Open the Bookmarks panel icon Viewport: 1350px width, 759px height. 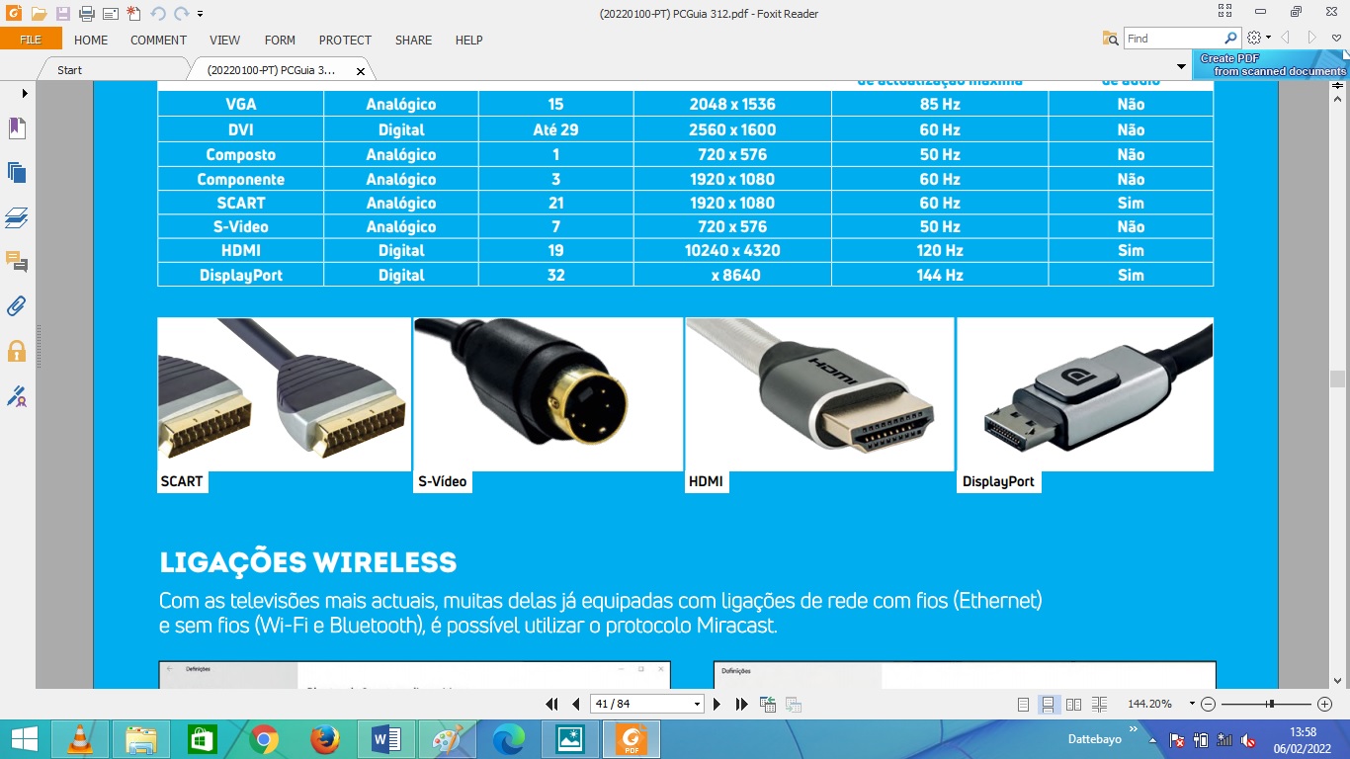click(x=17, y=128)
